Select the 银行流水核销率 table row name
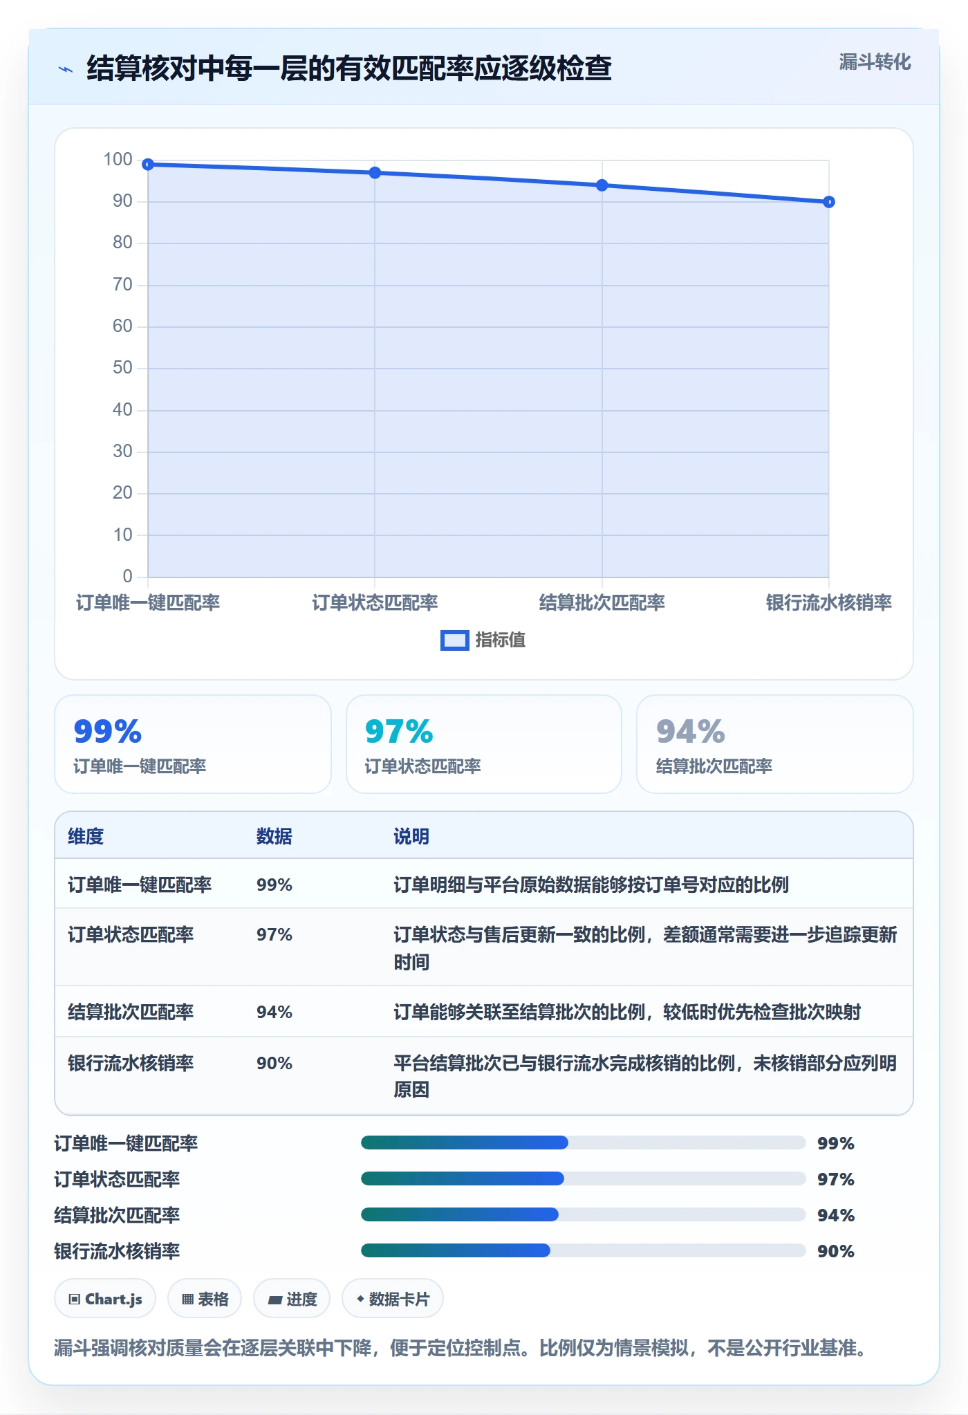Screen dimensions: 968x1415 pyautogui.click(x=131, y=1064)
